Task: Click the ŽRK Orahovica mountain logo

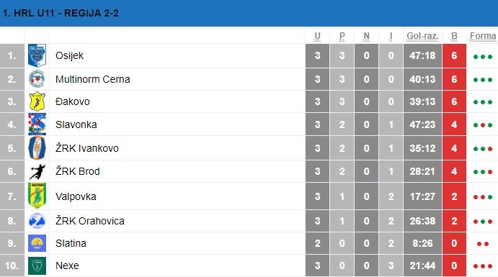Action: 37,221
